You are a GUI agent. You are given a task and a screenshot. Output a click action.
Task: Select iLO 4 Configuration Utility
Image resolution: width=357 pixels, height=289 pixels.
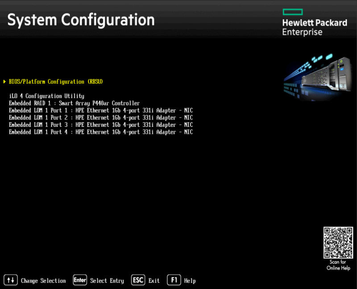[47, 96]
